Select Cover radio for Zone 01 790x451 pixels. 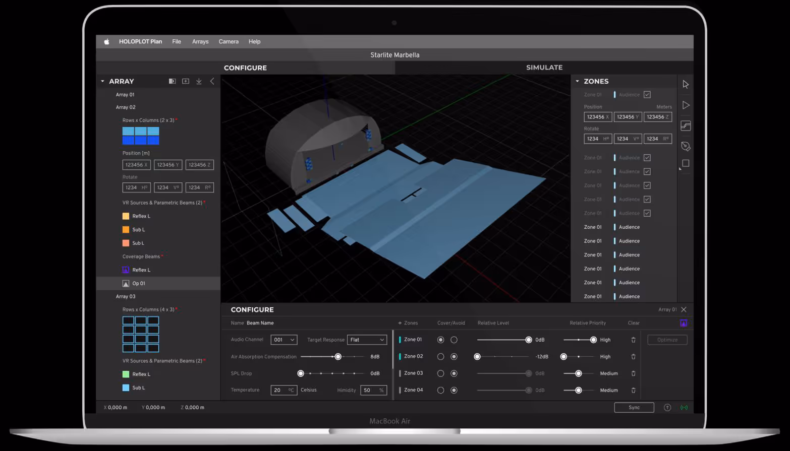click(x=440, y=340)
